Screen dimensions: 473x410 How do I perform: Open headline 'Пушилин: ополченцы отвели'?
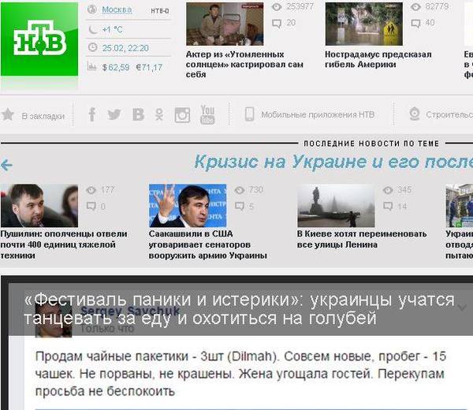(x=64, y=244)
